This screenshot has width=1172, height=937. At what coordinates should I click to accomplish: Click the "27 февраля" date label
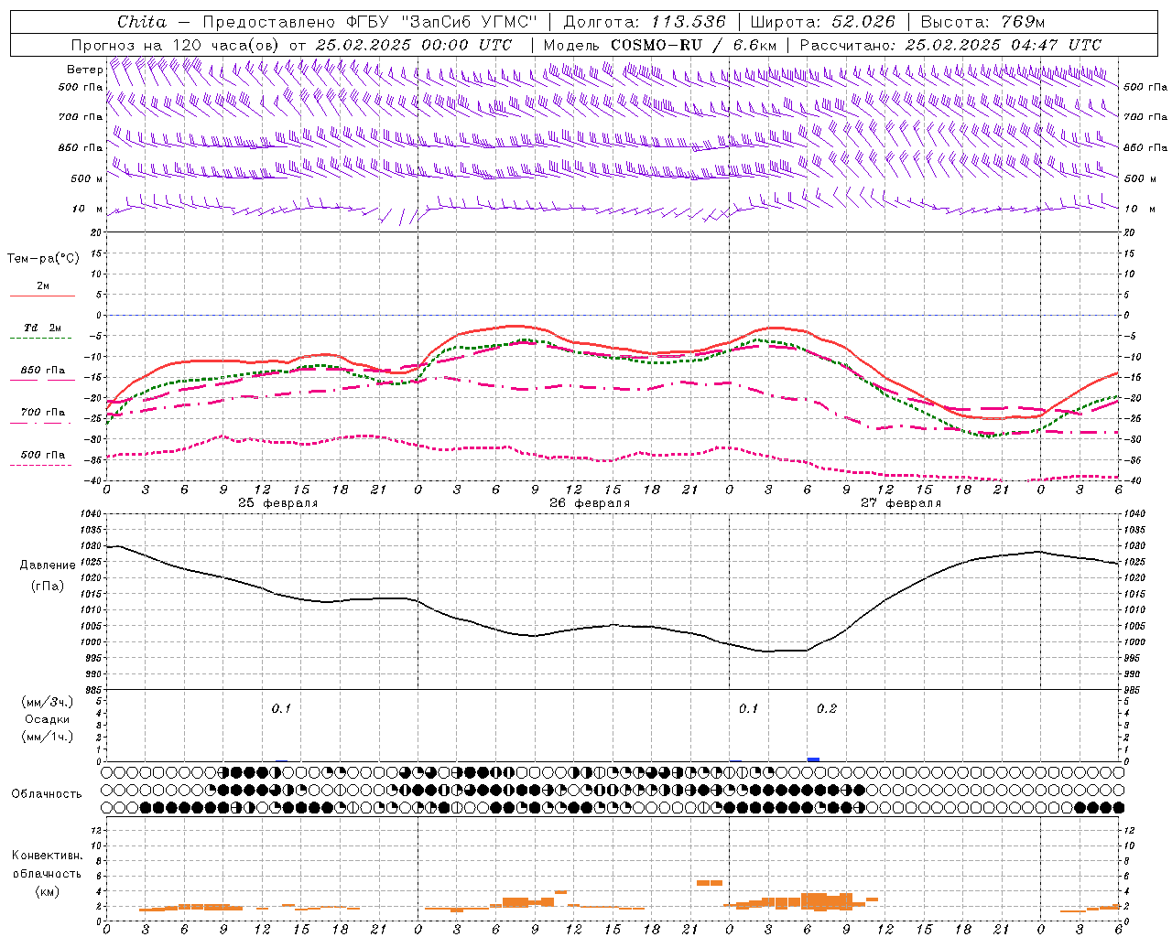901,503
